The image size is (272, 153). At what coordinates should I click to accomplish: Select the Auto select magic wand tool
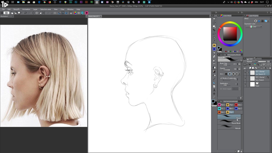tap(214, 37)
